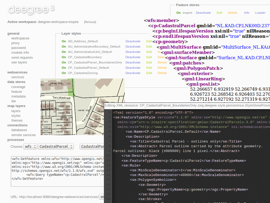This screenshot has height=203, width=270.
Task: Click the se:MinScaleDenominator line in the editor
Action: click(182, 170)
